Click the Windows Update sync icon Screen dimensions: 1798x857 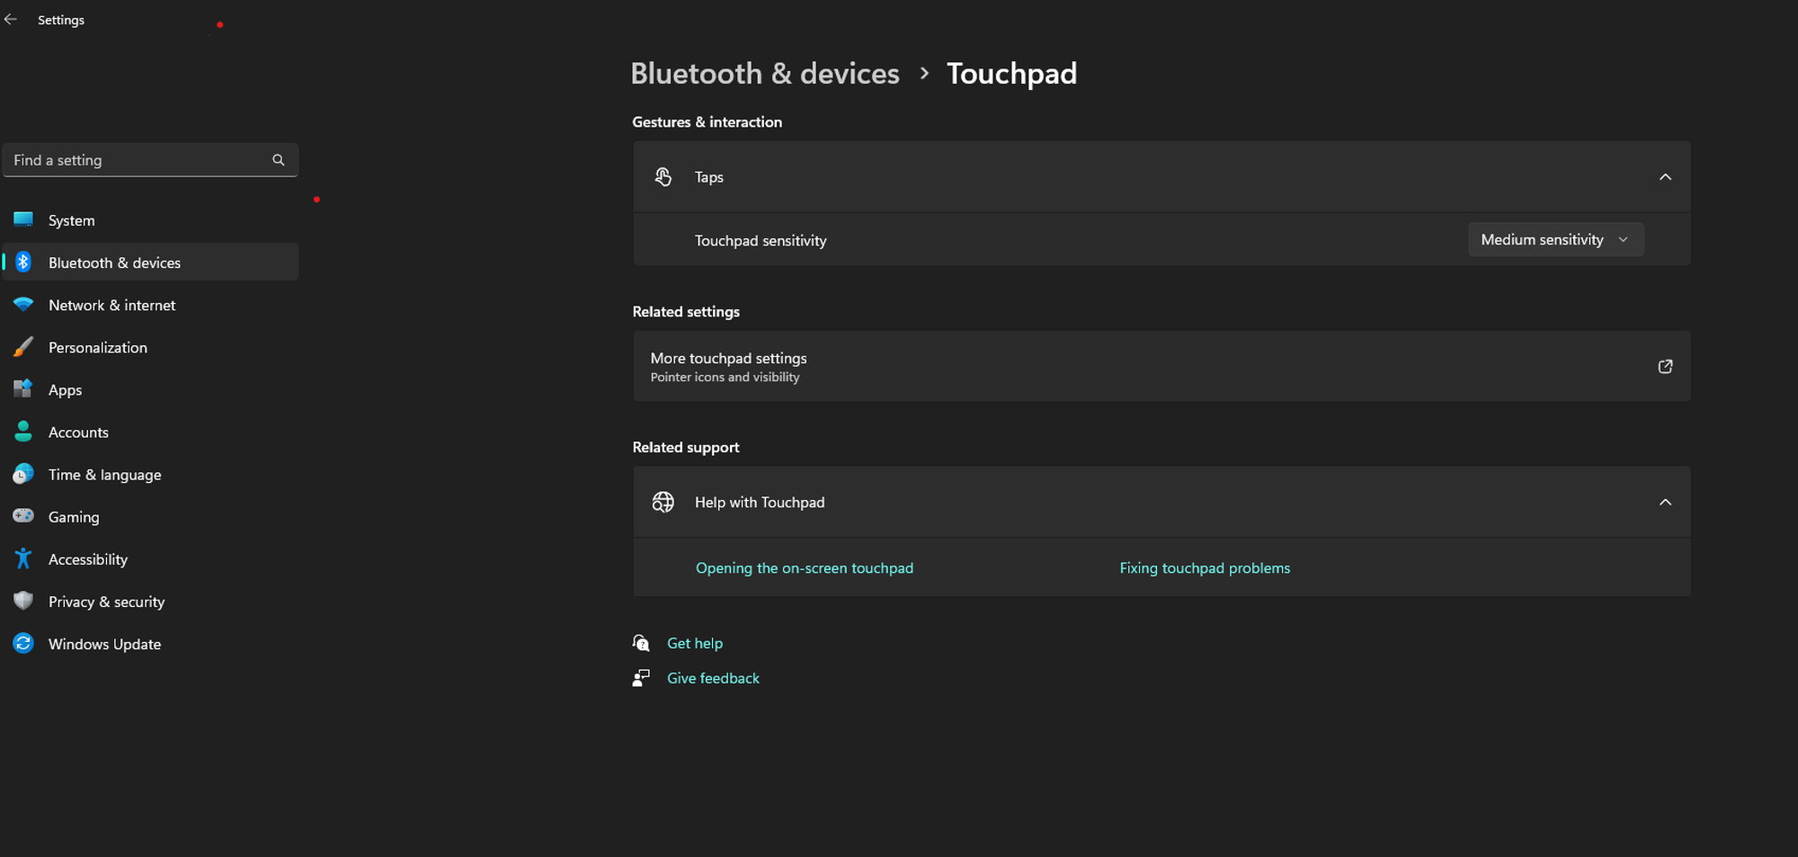[x=23, y=644]
